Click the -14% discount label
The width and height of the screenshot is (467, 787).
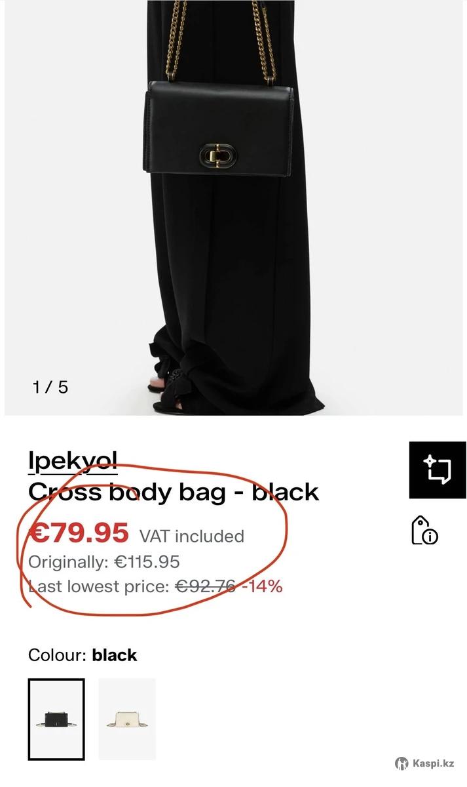click(x=263, y=586)
